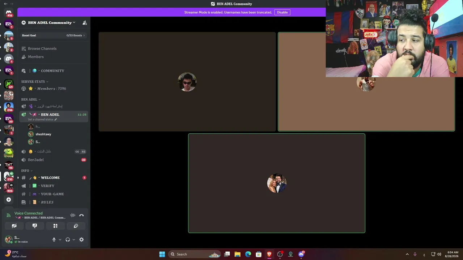Open the COMMUNITY channel
This screenshot has width=463, height=260.
pyautogui.click(x=54, y=71)
